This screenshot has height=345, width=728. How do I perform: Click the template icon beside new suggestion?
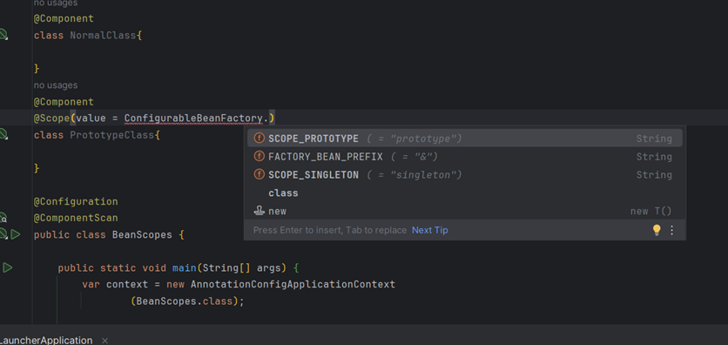[x=260, y=211]
